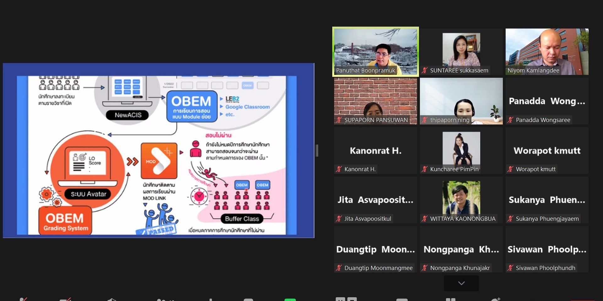Screen dimensions: 603x301
Task: Click the Niyom Kamlangdee name label
Action: (x=533, y=71)
